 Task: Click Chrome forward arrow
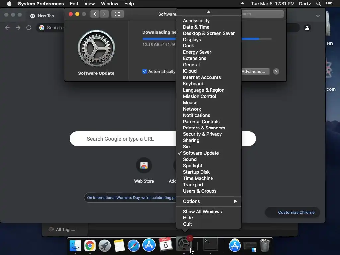tap(18, 28)
